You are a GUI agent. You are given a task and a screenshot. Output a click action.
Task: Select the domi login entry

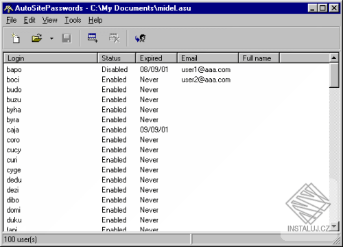tap(14, 210)
